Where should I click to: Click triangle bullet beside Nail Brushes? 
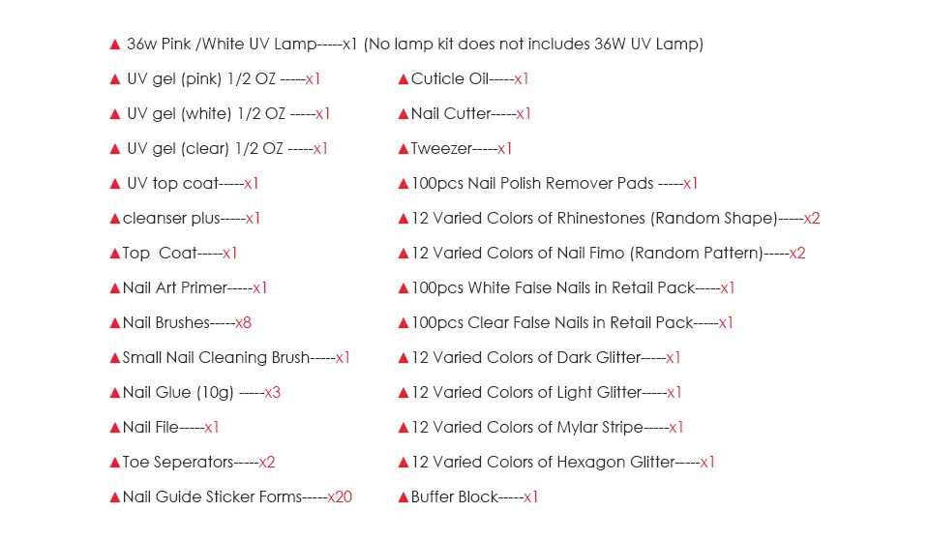[x=115, y=323]
